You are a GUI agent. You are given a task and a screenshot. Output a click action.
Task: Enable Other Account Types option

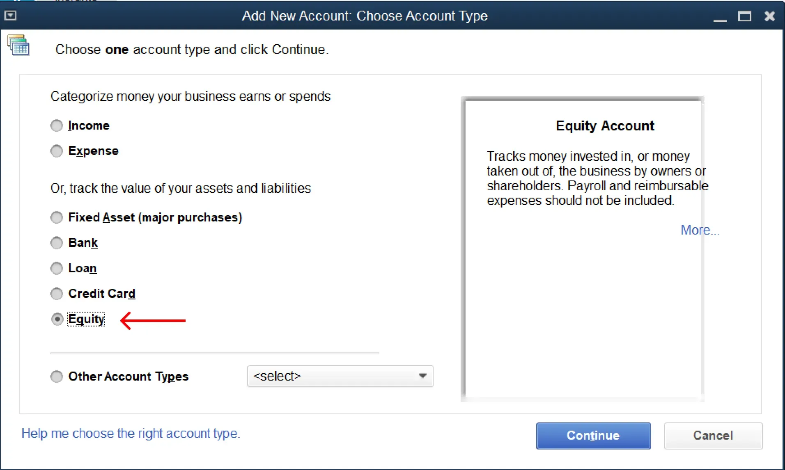pos(57,376)
